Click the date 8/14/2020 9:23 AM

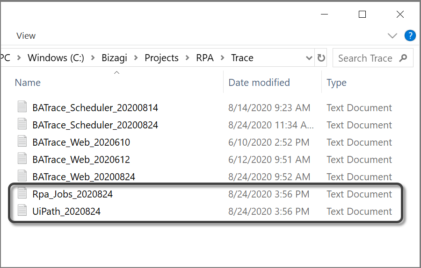coord(269,108)
